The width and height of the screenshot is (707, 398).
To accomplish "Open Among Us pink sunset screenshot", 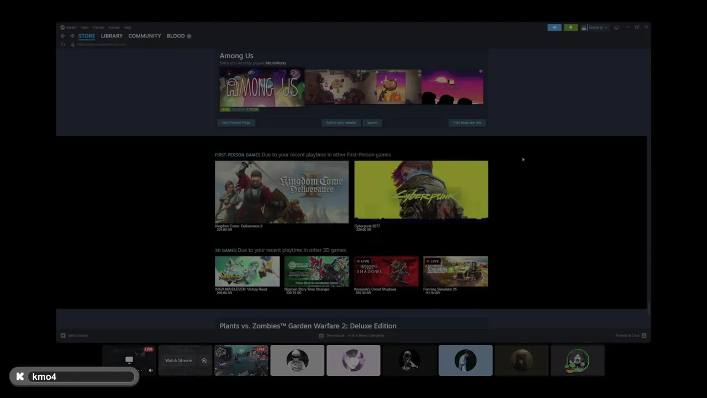I will [x=452, y=87].
